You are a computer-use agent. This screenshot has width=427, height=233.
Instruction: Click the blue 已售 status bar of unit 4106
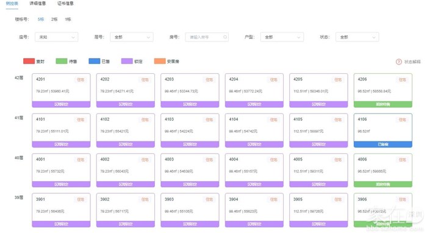coord(383,145)
